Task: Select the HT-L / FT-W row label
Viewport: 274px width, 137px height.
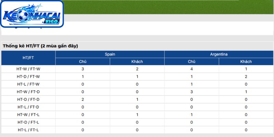Action: coord(28,84)
